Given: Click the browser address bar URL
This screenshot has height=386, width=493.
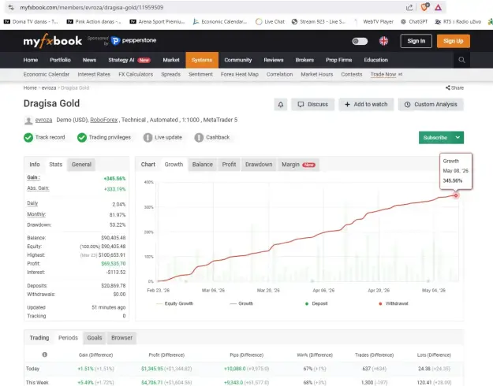Looking at the screenshot, I should point(92,7).
